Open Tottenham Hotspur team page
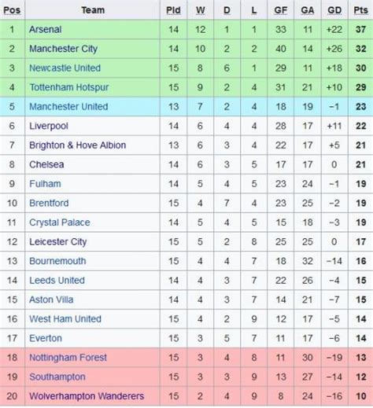Image resolution: width=373 pixels, height=408 pixels. [69, 87]
